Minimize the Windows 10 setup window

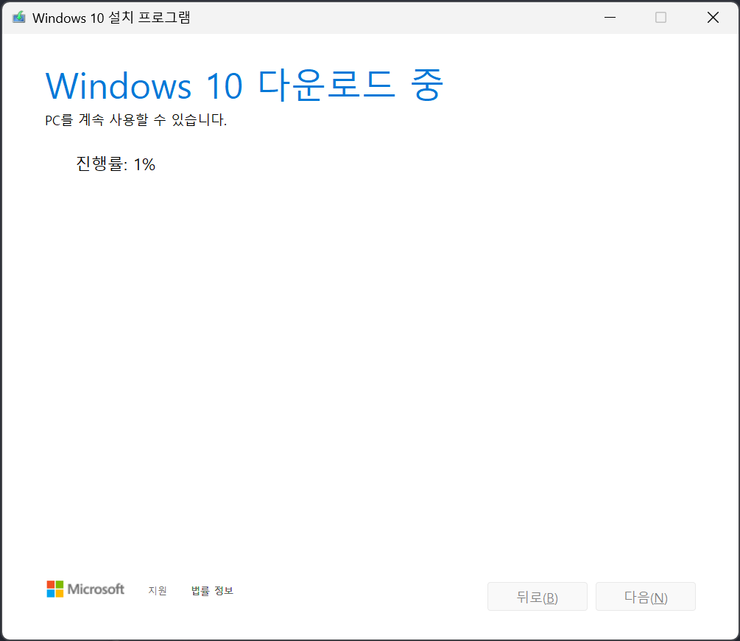click(610, 18)
